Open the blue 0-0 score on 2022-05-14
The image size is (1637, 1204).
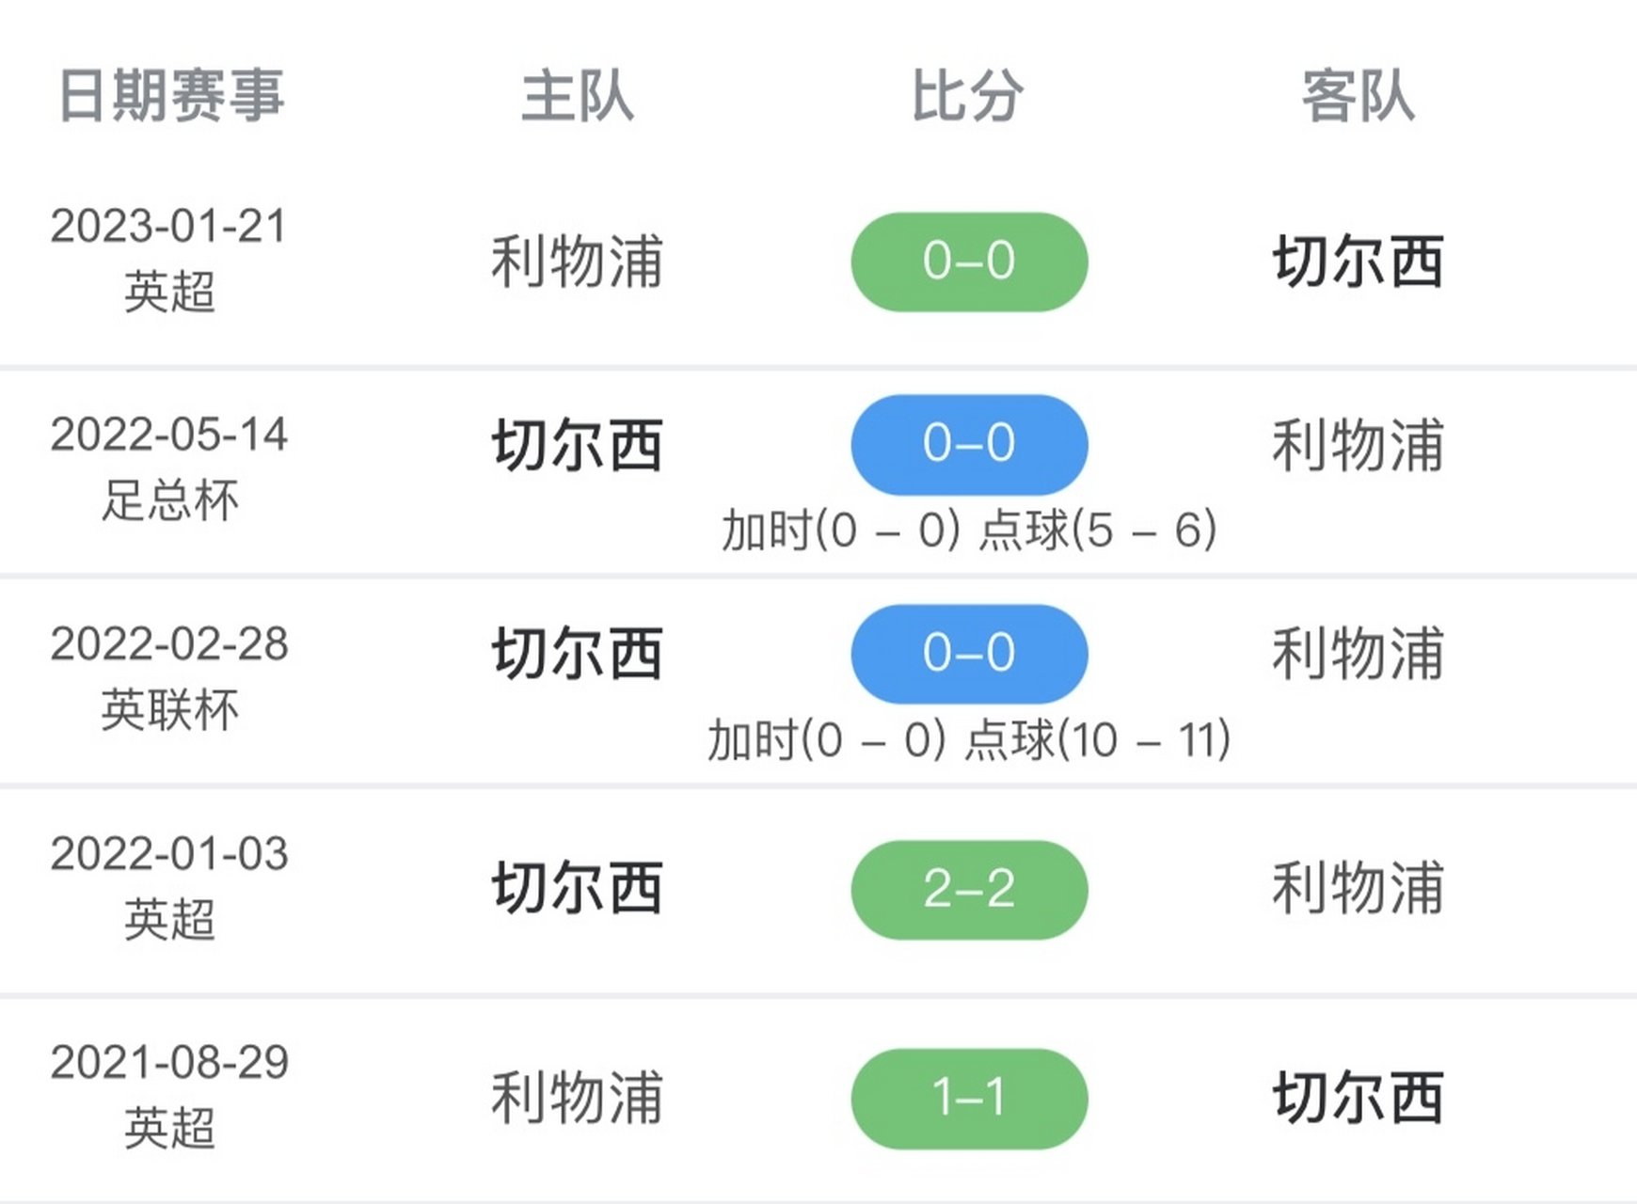coord(969,444)
